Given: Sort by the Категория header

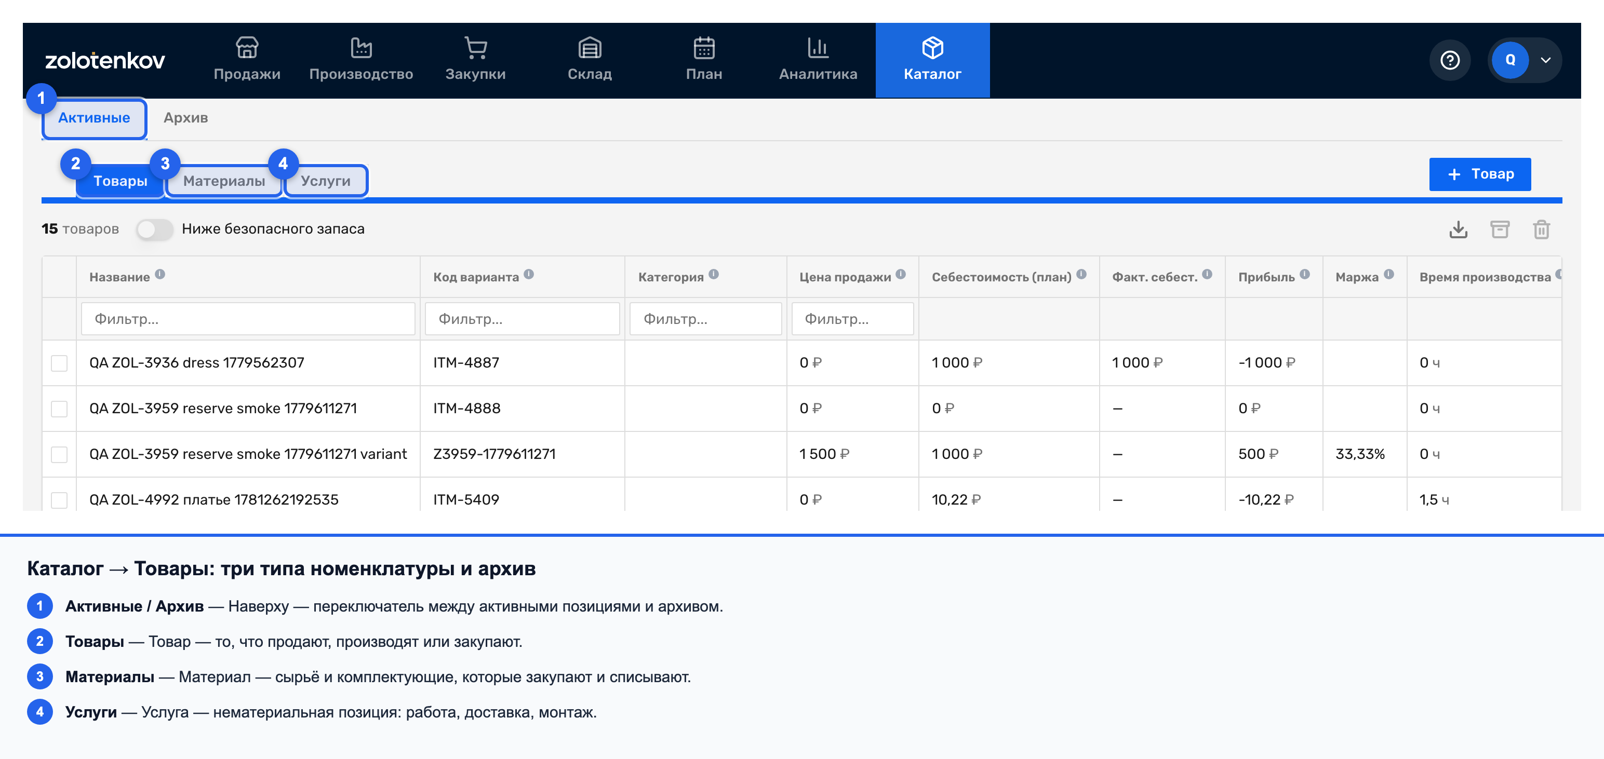Looking at the screenshot, I should (x=671, y=277).
